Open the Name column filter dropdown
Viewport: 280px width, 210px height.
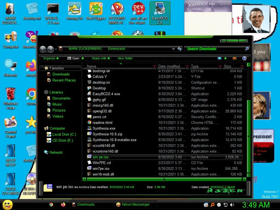pyautogui.click(x=154, y=66)
